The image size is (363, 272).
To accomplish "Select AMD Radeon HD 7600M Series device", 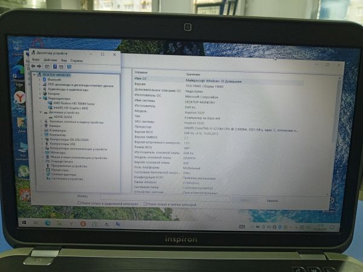I will [74, 103].
